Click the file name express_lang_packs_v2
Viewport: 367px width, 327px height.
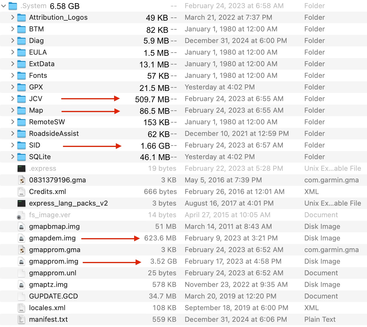(x=69, y=203)
